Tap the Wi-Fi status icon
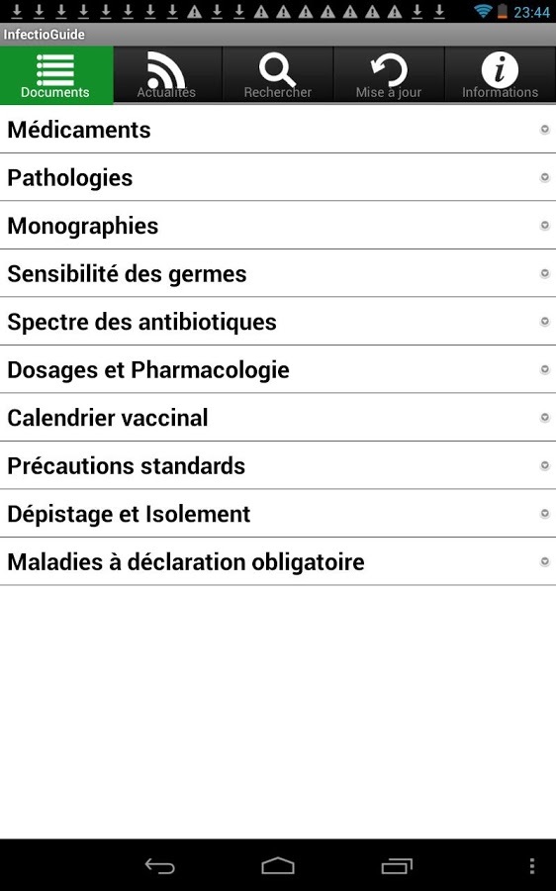The width and height of the screenshot is (556, 891). (483, 11)
